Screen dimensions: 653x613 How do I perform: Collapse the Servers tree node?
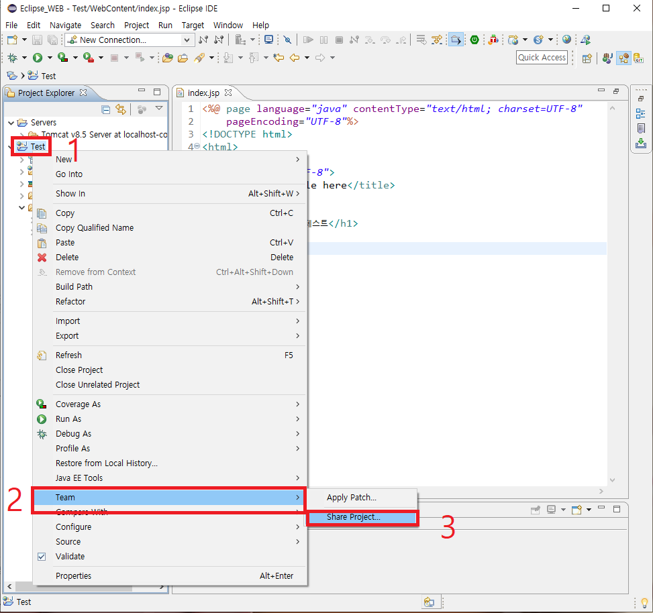[11, 123]
